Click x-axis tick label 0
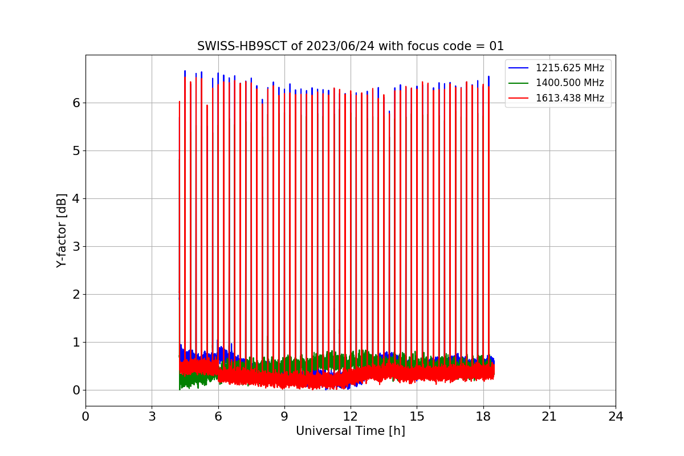This screenshot has width=684, height=456. coord(85,417)
